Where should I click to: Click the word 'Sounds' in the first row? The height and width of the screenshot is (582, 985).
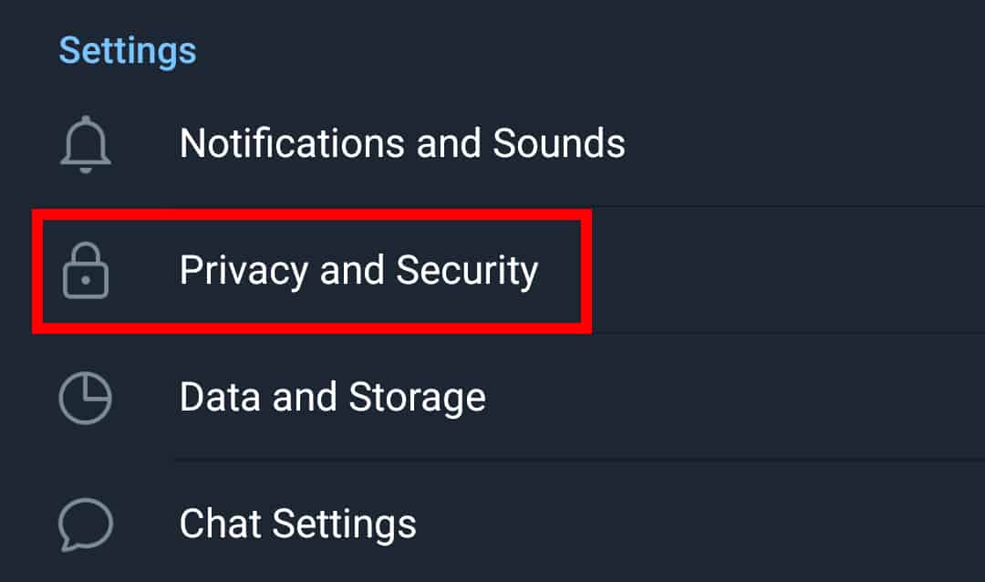click(559, 143)
